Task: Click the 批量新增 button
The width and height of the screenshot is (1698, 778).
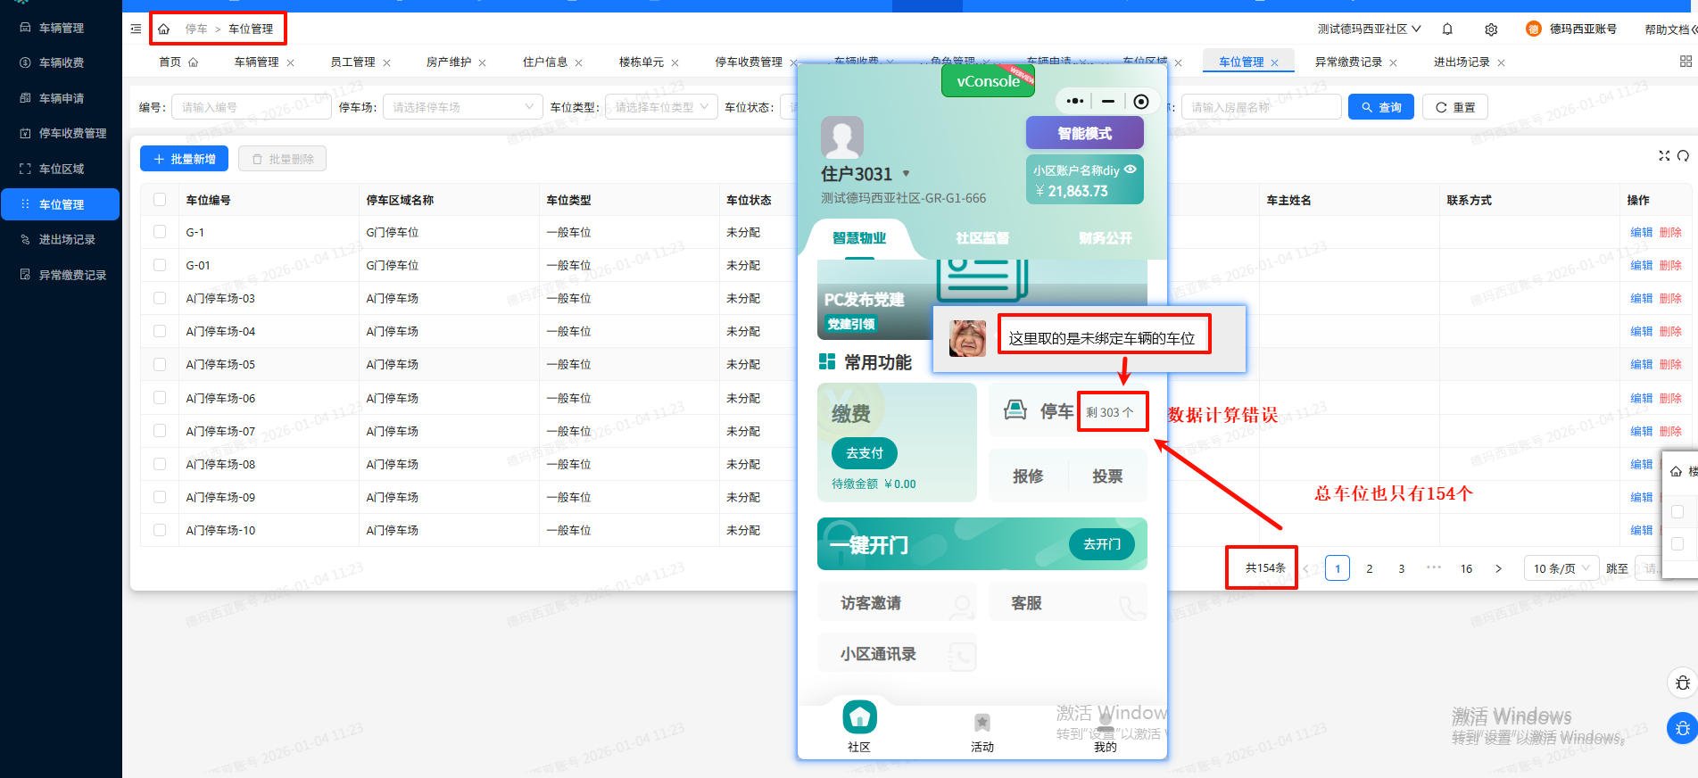Action: [x=185, y=159]
